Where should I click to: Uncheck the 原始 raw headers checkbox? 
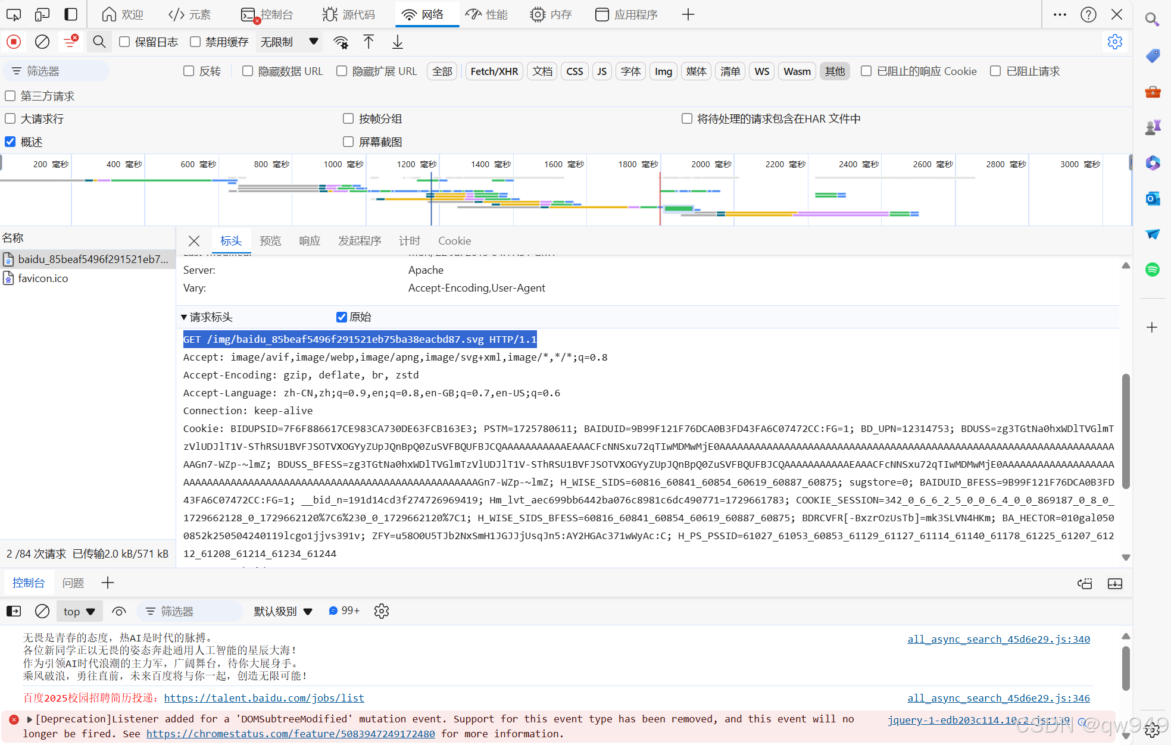click(x=341, y=317)
